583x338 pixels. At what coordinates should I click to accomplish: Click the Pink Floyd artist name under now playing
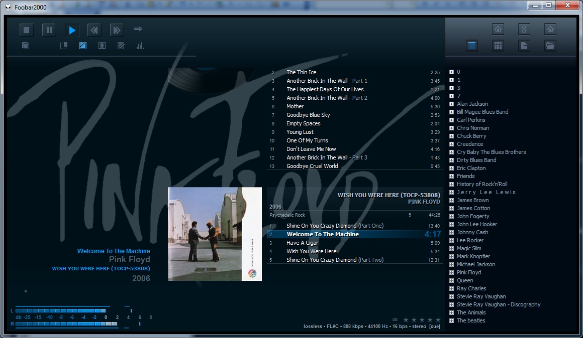click(129, 259)
